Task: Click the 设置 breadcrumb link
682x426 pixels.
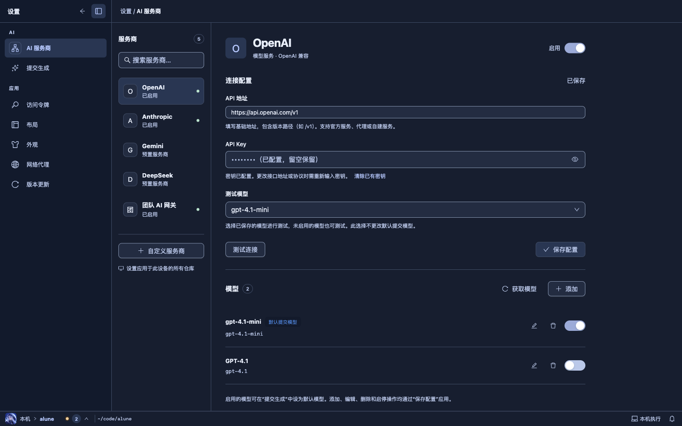Action: (x=126, y=11)
